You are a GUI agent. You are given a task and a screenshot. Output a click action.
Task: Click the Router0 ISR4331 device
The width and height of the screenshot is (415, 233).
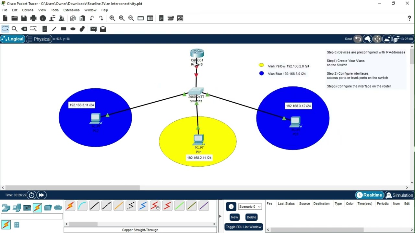coord(197,53)
